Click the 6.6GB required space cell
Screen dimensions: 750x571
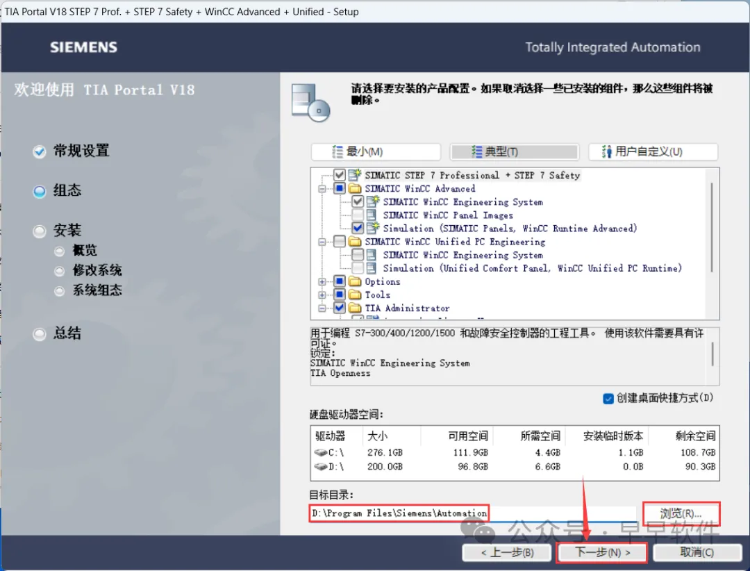coord(547,466)
